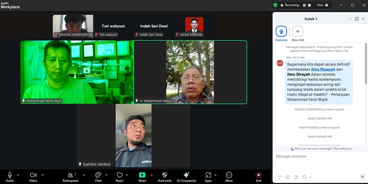Select ARJUNG MARENDENG video thumbnail

(73, 26)
